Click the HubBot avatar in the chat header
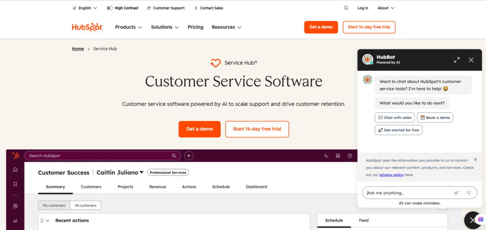Screen dimensions: 486x230 (368, 59)
